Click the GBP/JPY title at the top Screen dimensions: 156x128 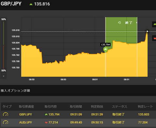tap(11, 4)
